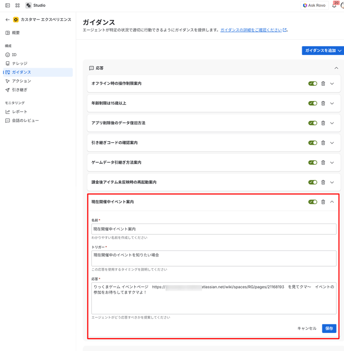Delete the ゲームデータ引継ぎ方法案内 guidance
The image size is (344, 351).
(x=323, y=163)
